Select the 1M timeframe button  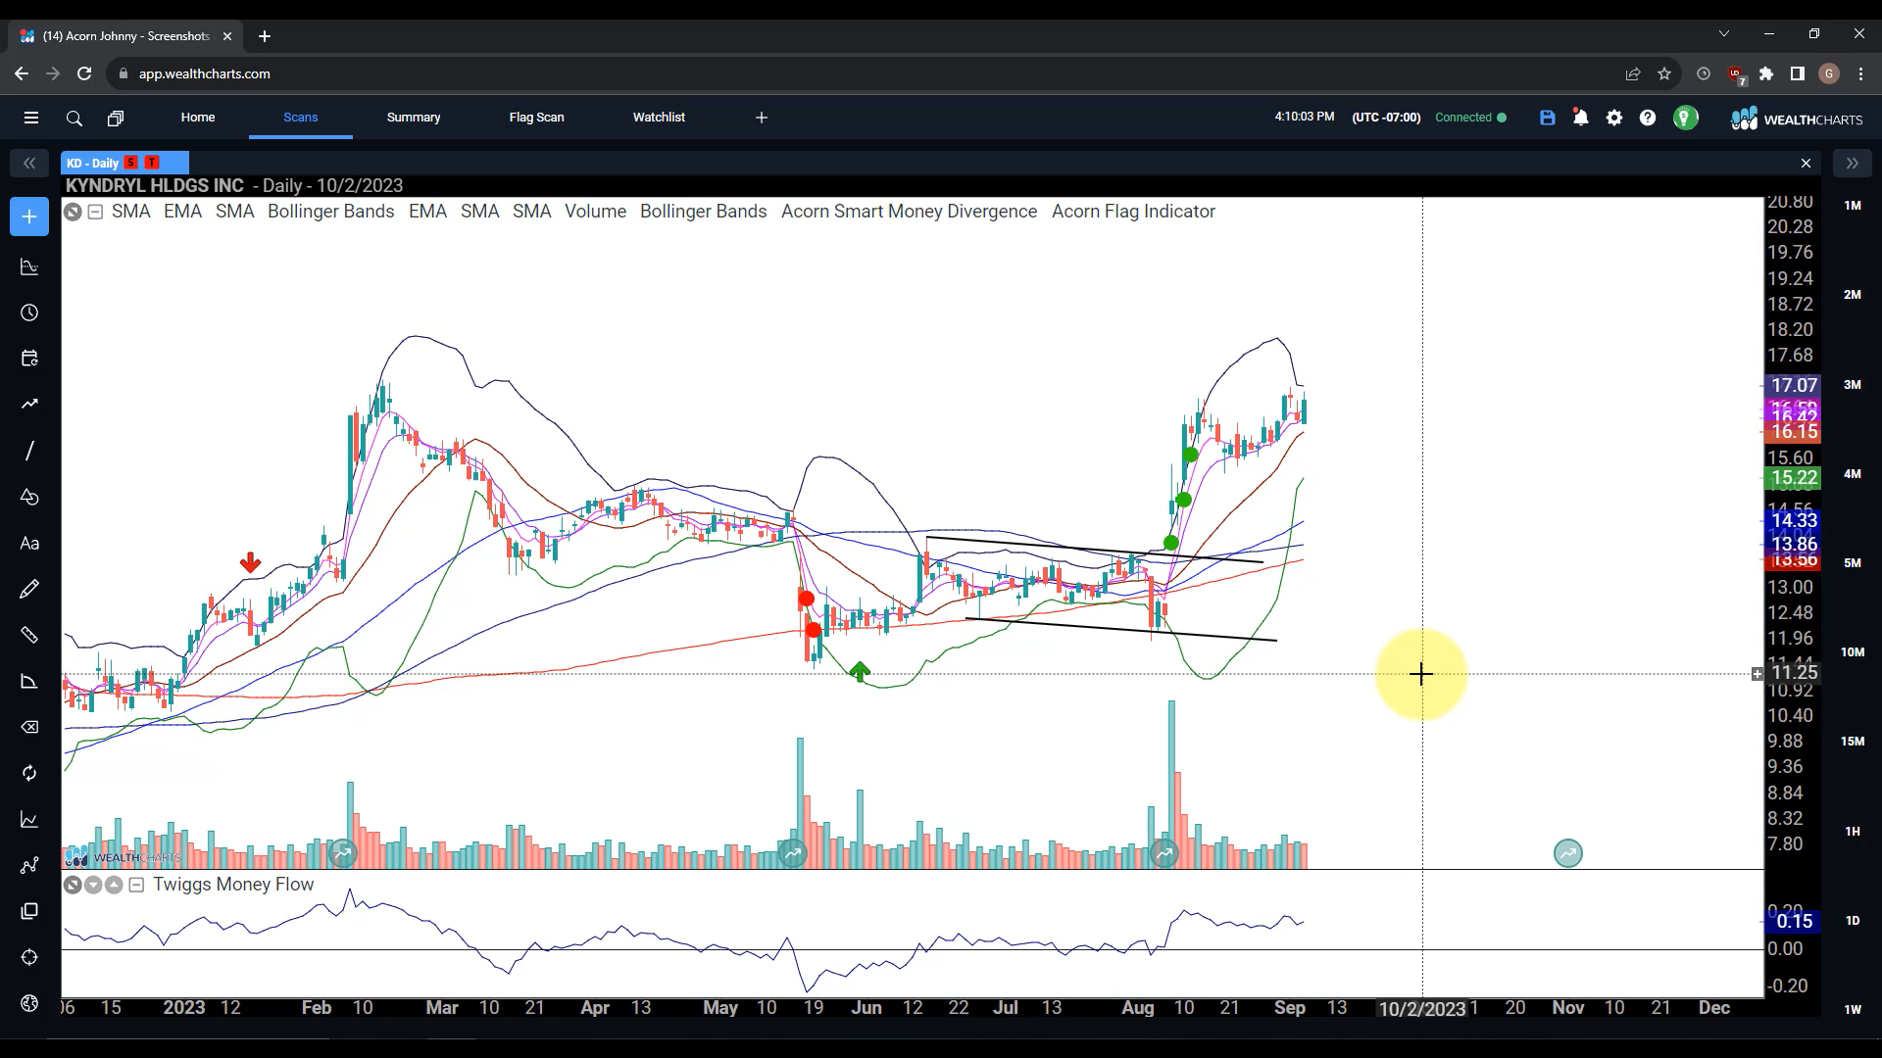point(1853,206)
